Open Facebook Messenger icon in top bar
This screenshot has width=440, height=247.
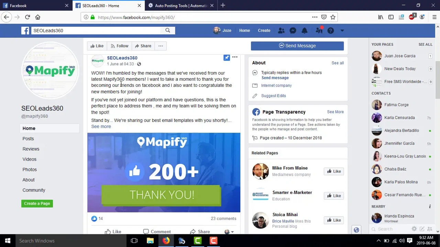293,31
